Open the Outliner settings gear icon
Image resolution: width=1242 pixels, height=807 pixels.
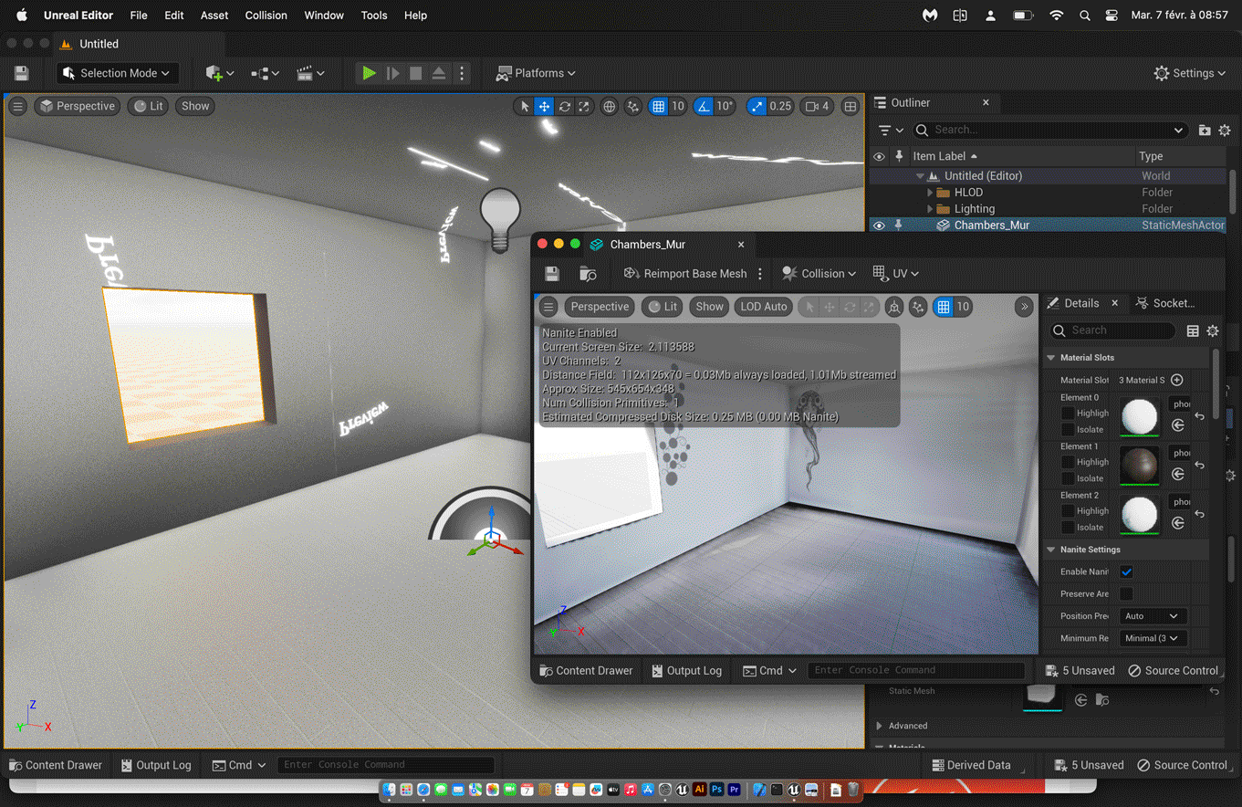(x=1225, y=130)
